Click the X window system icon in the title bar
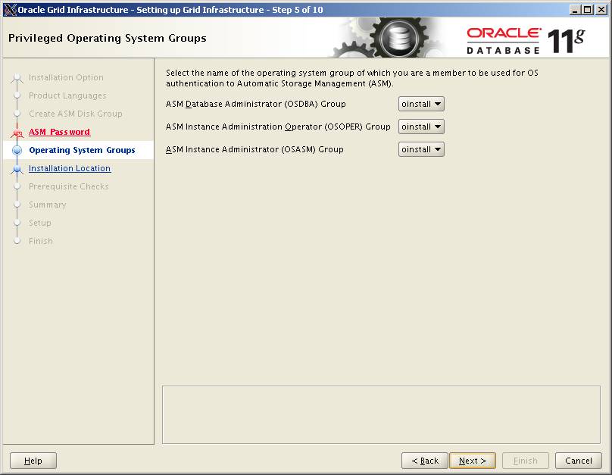The image size is (612, 475). (x=10, y=10)
